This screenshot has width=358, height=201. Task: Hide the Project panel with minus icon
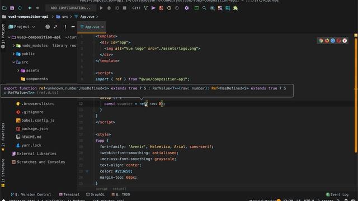click(x=73, y=27)
